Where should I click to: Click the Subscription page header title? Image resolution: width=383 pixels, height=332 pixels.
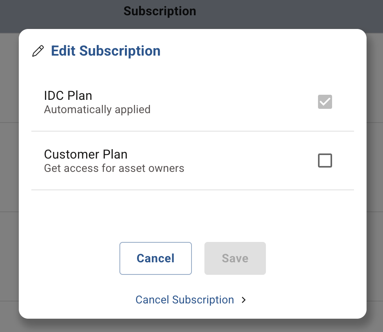coord(160,11)
